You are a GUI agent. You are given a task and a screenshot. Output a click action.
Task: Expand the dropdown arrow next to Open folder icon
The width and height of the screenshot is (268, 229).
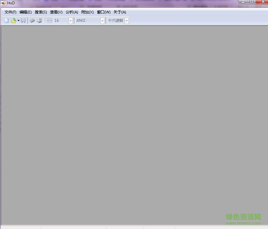(18, 20)
